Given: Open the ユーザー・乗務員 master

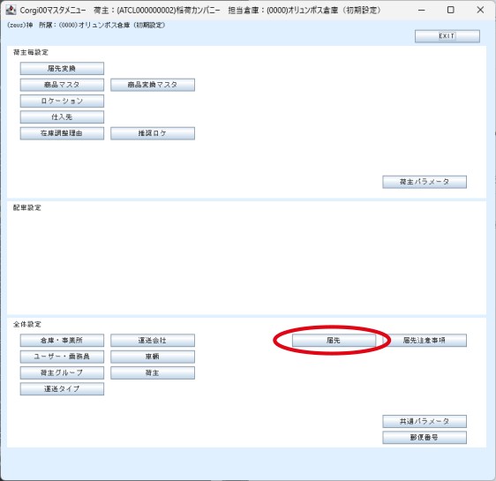Looking at the screenshot, I should [x=62, y=357].
